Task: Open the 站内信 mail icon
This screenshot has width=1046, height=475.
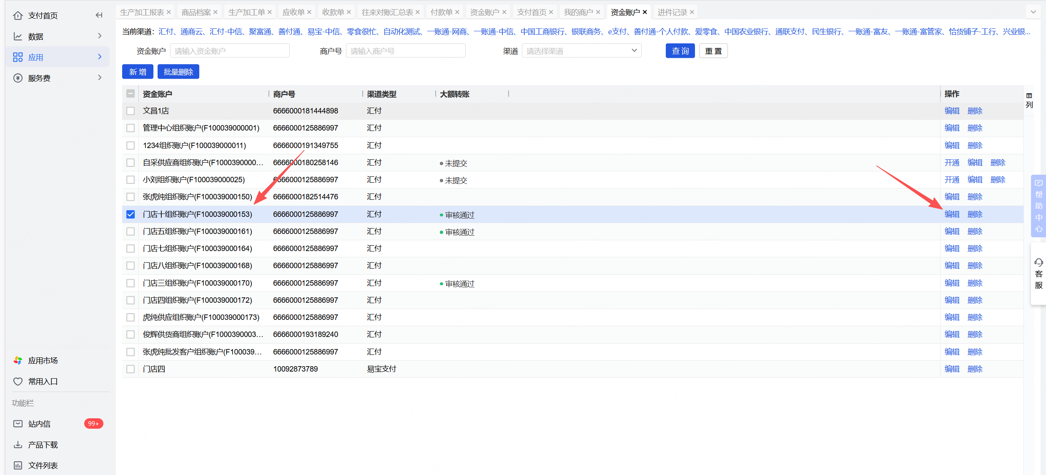Action: [18, 424]
